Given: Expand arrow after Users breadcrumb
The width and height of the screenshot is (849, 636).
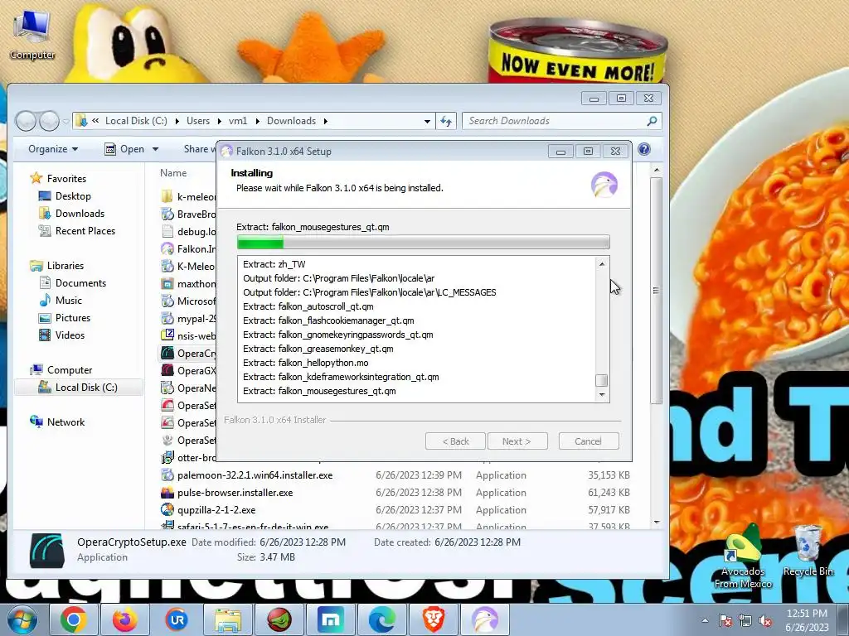Looking at the screenshot, I should tap(219, 121).
